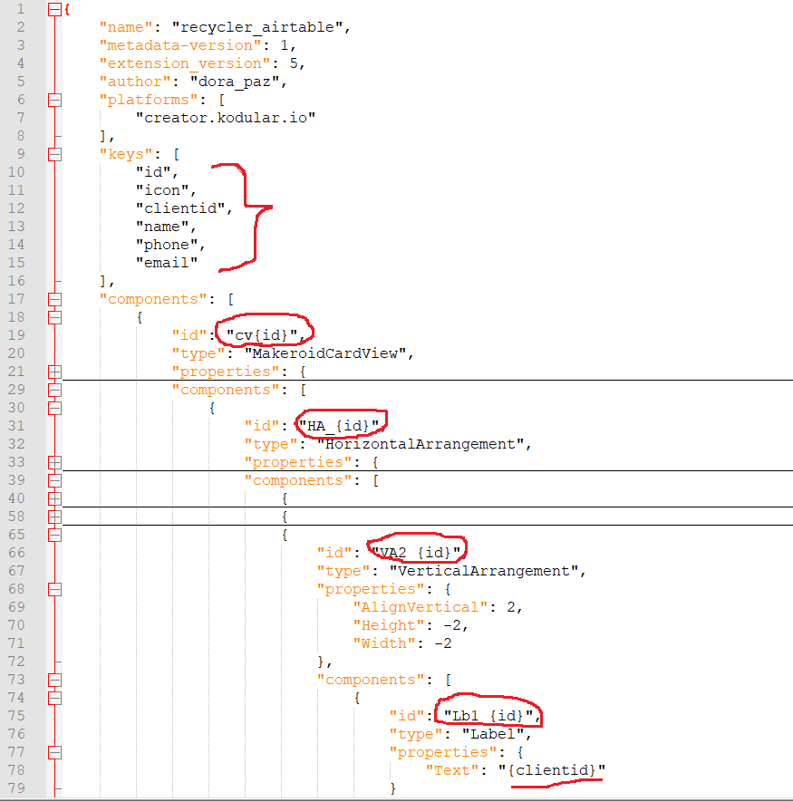Click the value "HorizontalArrangement"
Screen dimensions: 793x802
point(420,444)
